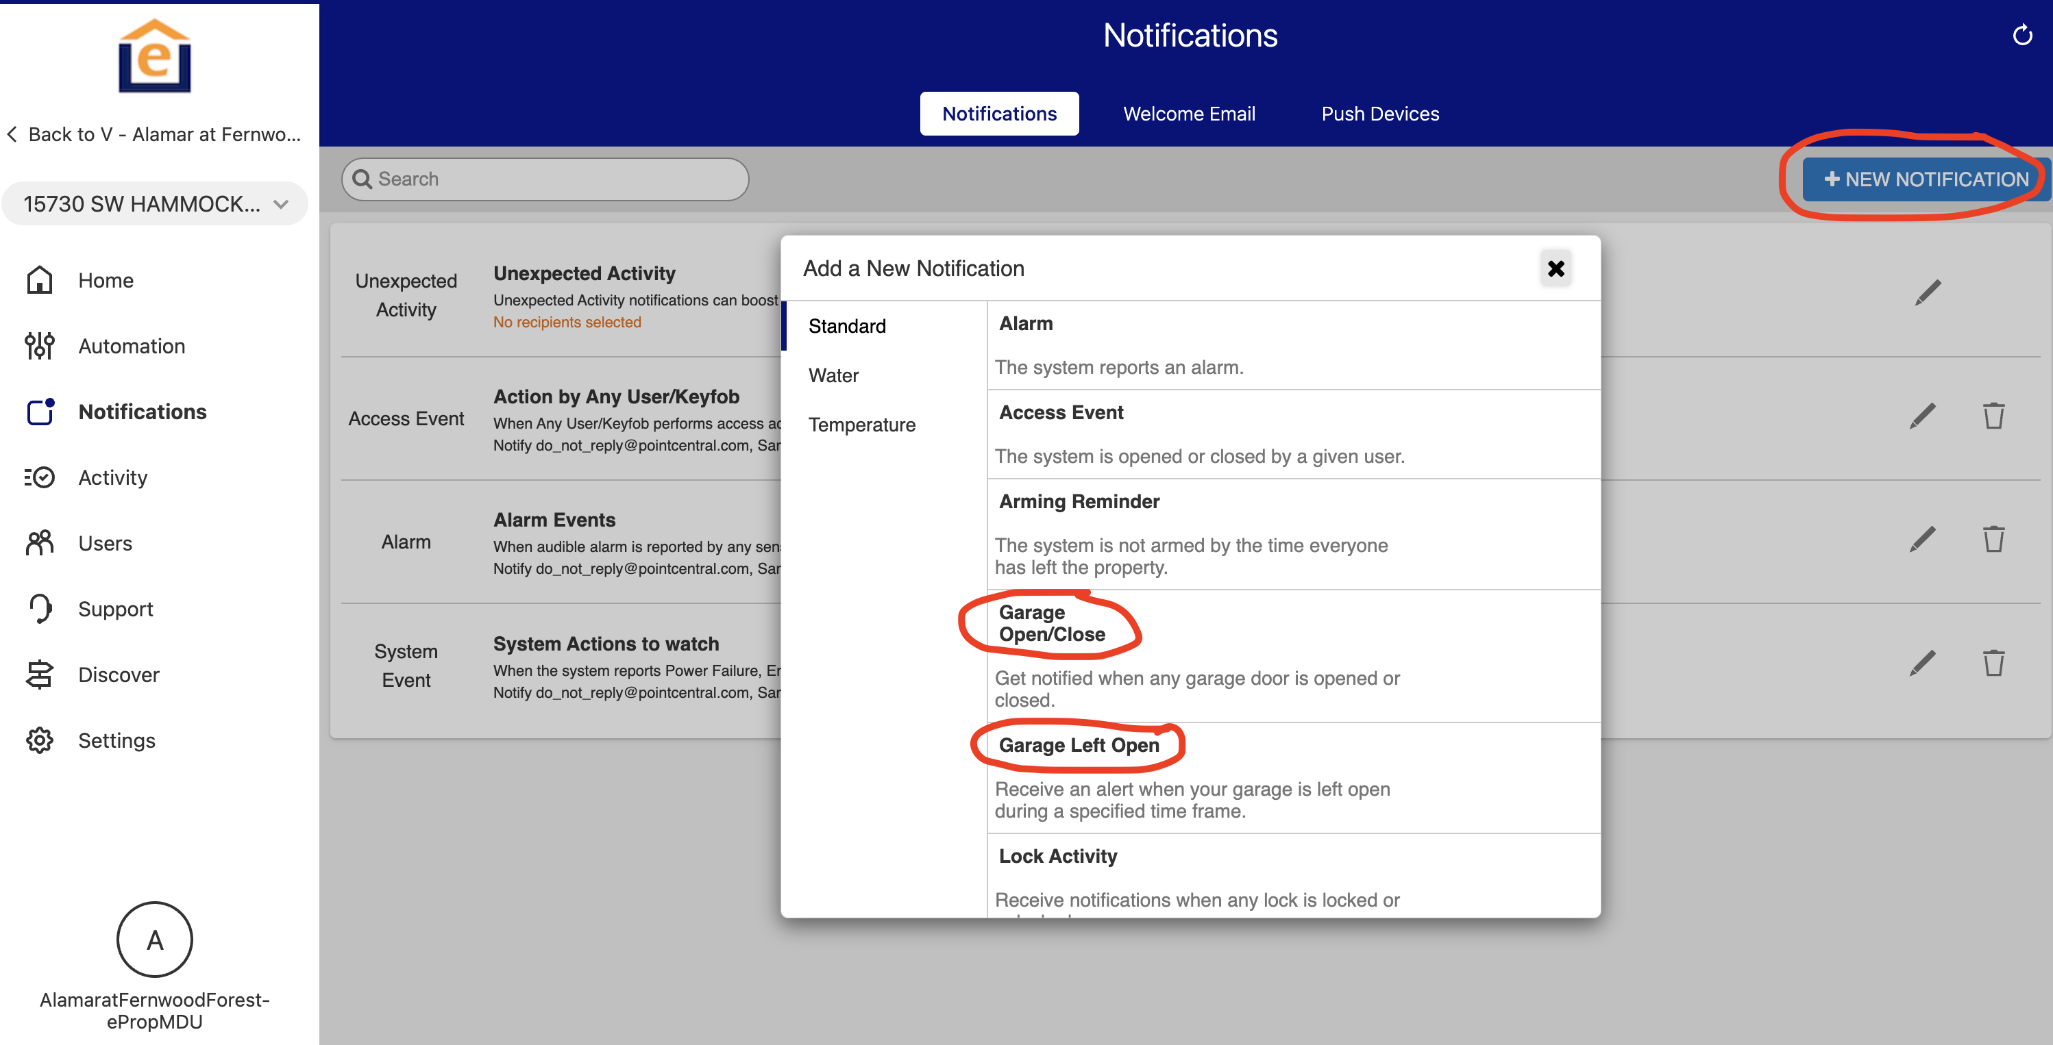Screen dimensions: 2053x1045
Task: Go back to V - Alamar at Fernwood
Action: (155, 135)
